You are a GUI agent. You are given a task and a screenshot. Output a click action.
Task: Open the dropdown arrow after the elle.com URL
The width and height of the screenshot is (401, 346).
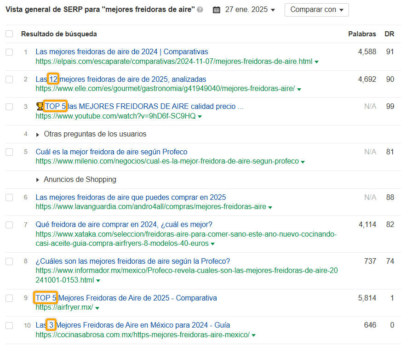coord(299,89)
